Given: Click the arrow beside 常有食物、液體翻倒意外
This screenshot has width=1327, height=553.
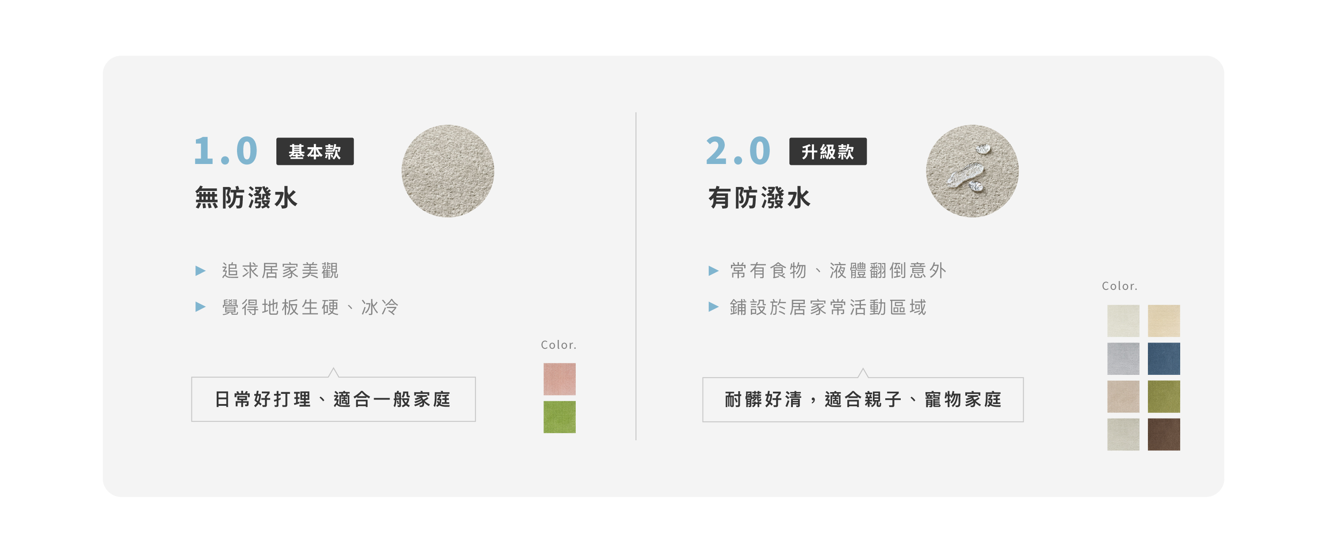Looking at the screenshot, I should coord(713,271).
